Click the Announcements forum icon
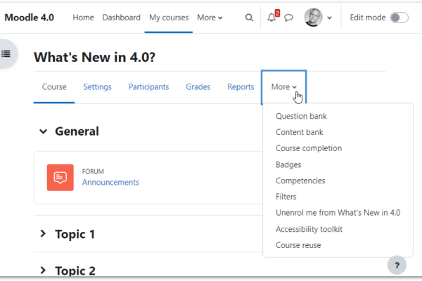The height and width of the screenshot is (281, 422). click(x=60, y=178)
